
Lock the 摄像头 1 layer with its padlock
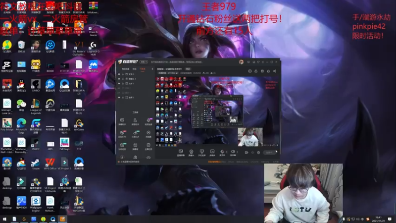(123, 79)
